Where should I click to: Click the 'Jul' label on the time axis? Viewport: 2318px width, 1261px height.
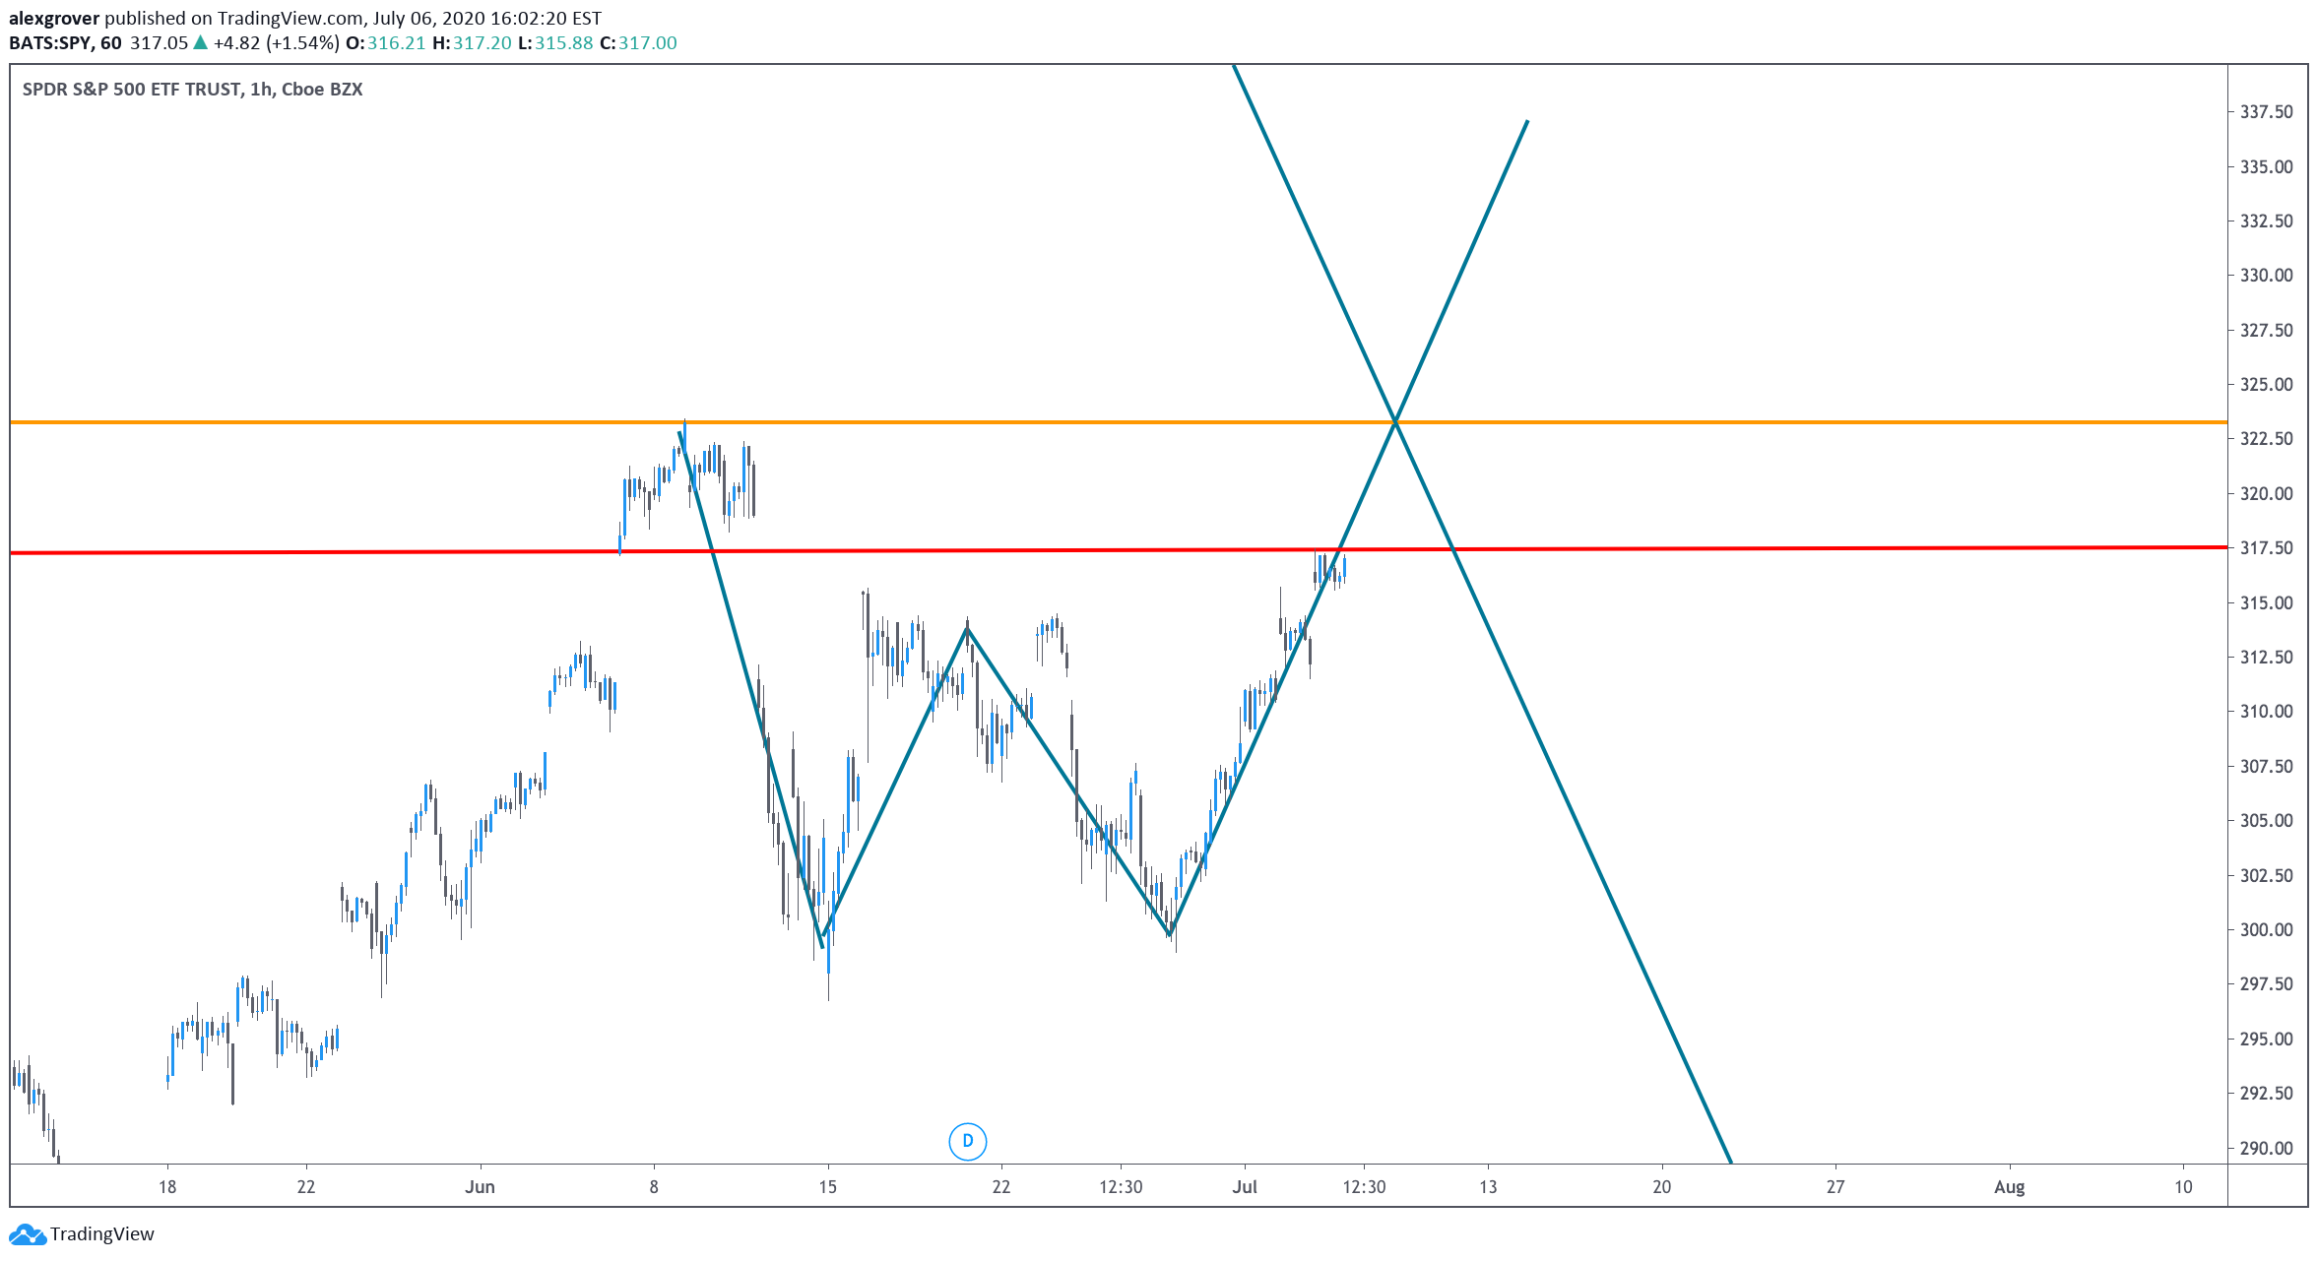coord(1245,1186)
